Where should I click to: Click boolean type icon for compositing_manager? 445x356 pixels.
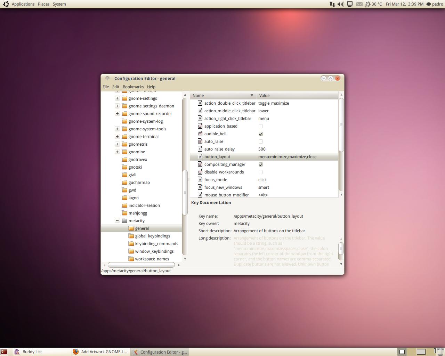(200, 164)
